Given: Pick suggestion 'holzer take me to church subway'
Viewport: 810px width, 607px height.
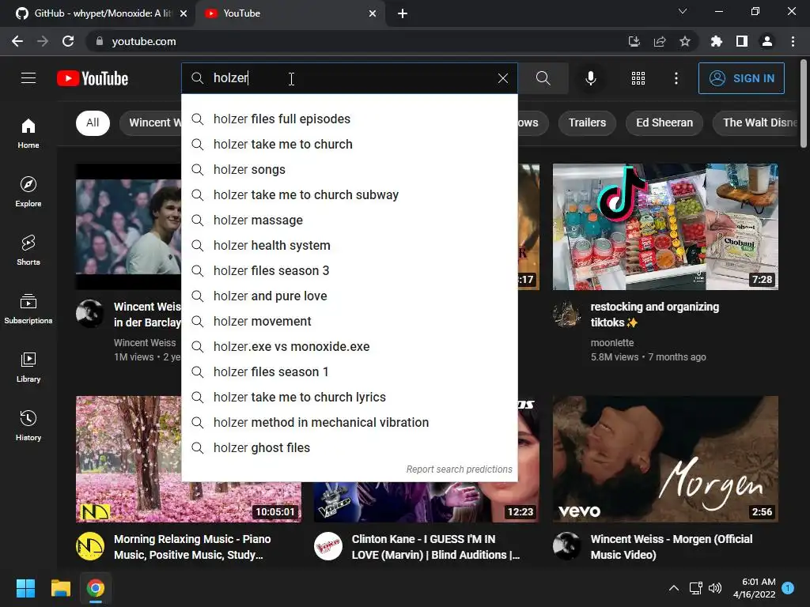Looking at the screenshot, I should point(349,195).
